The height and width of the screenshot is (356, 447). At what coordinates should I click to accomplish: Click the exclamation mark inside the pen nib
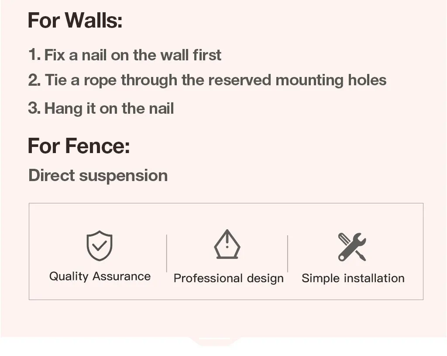click(227, 242)
